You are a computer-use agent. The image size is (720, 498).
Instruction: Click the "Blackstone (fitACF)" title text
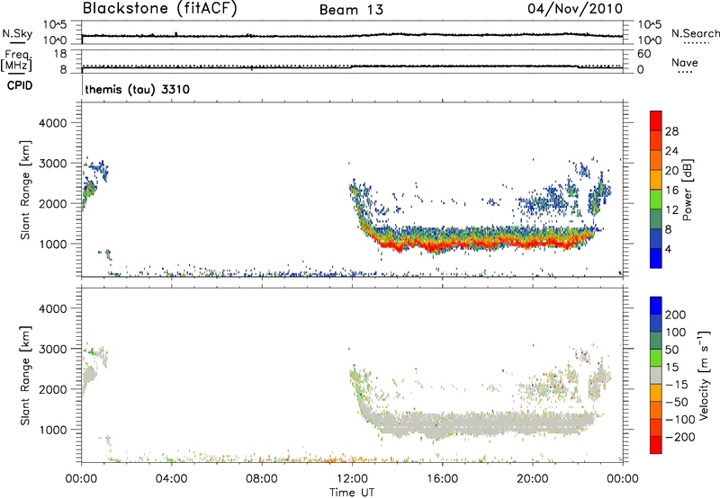click(x=160, y=8)
